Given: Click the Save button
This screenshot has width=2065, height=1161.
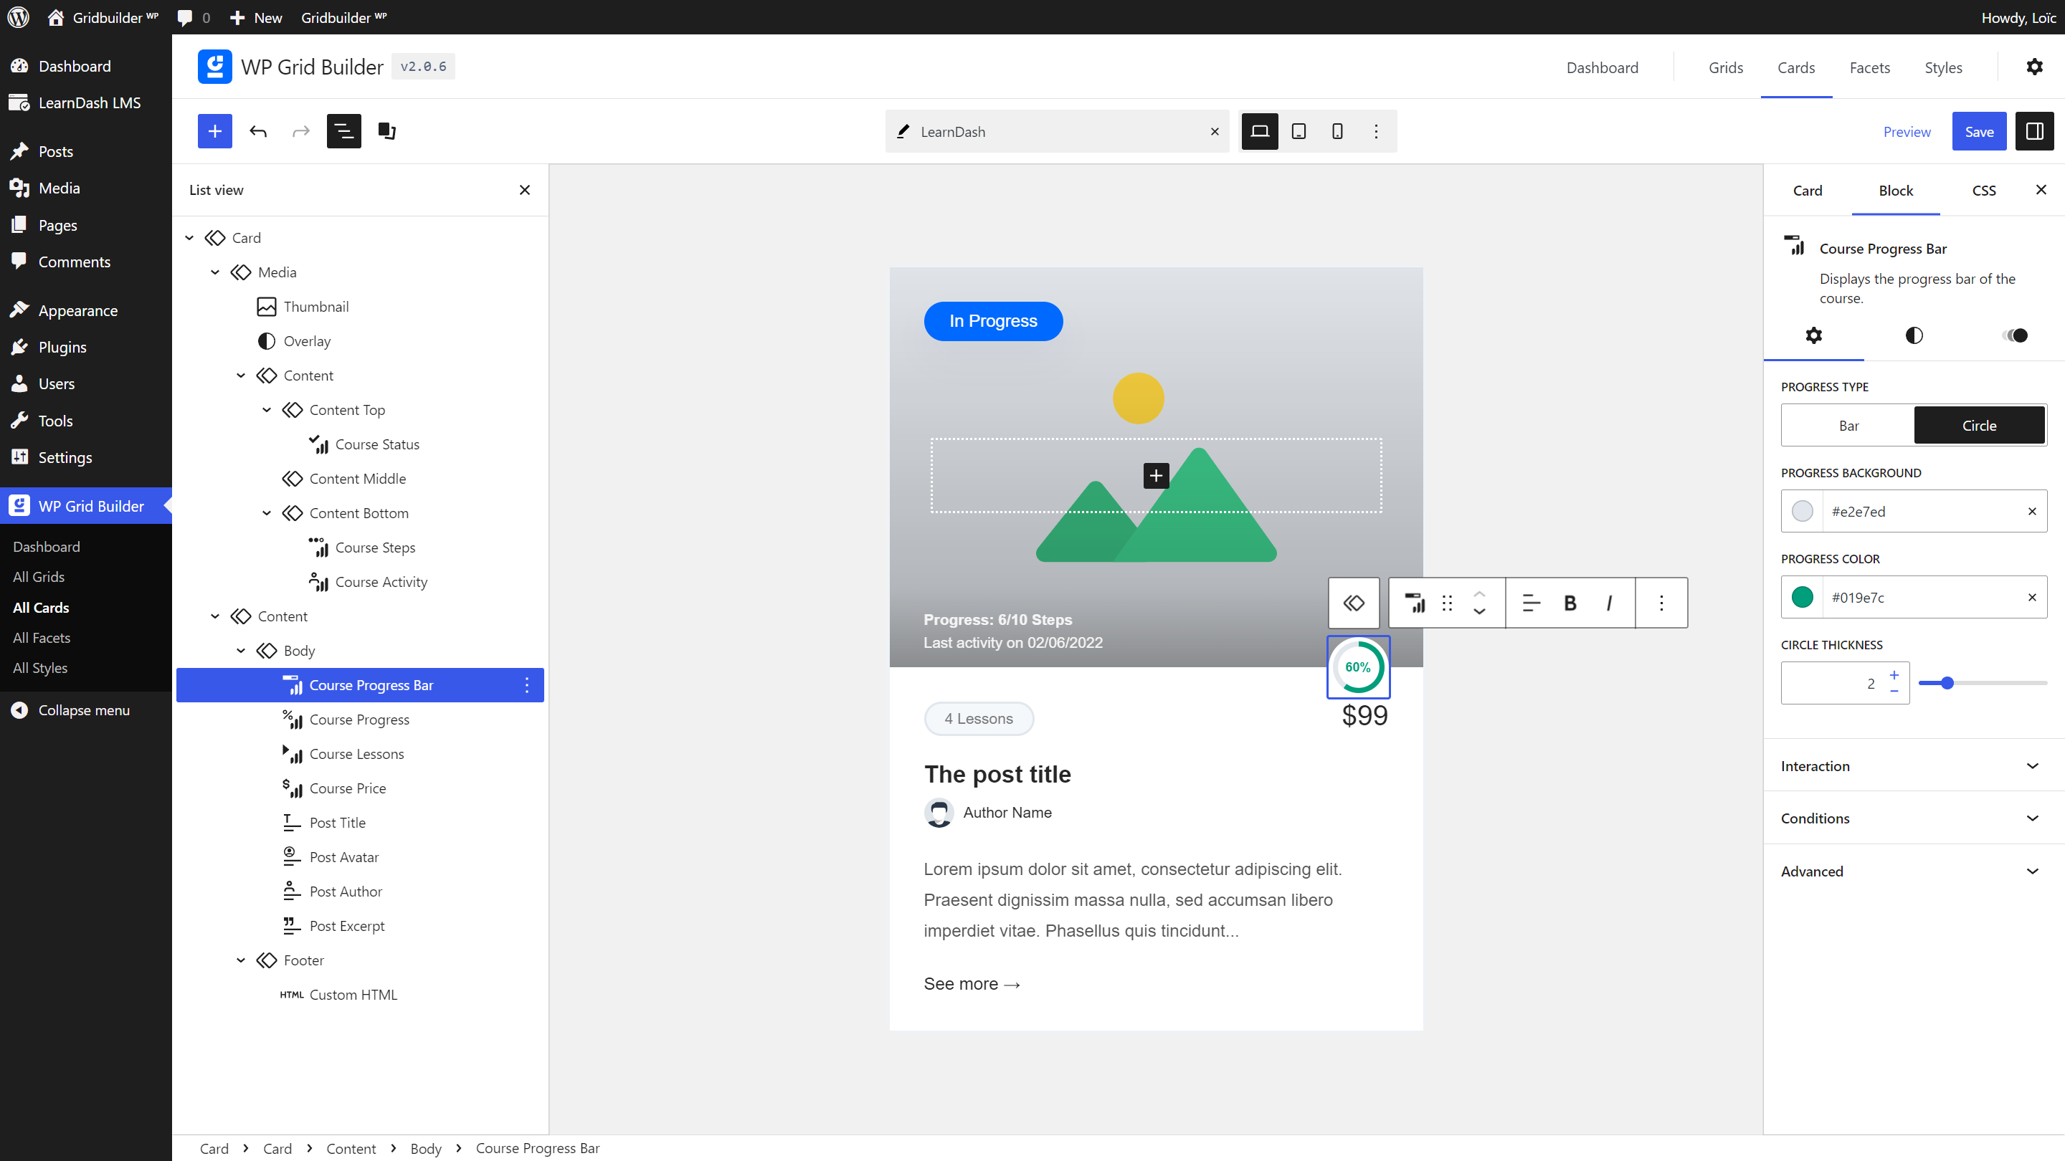Looking at the screenshot, I should point(1979,130).
